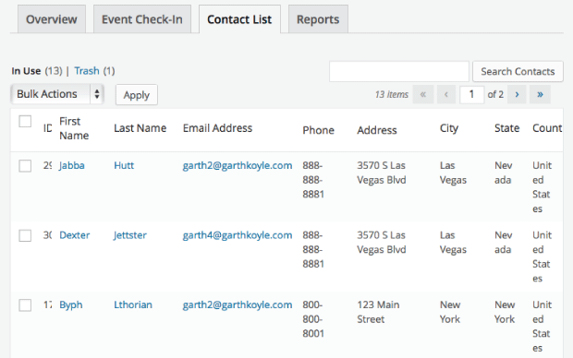Check the box for Dexter Jettster row
Viewport: 573px width, 358px height.
coord(25,235)
